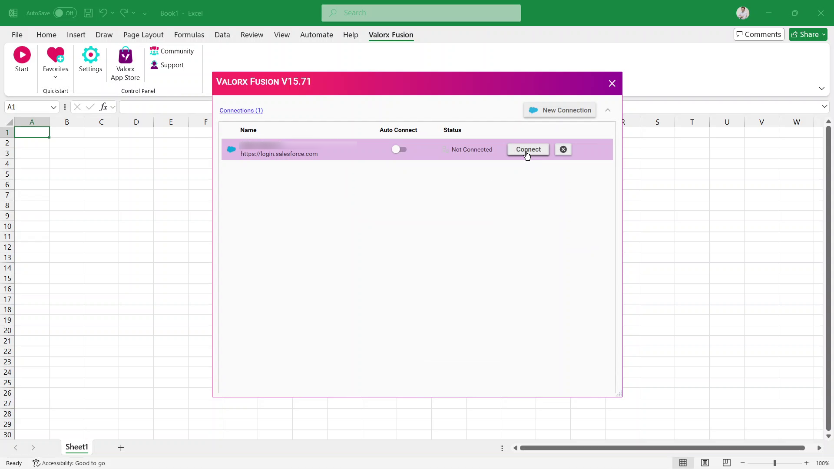Viewport: 834px width, 469px height.
Task: Collapse the connections panel chevron
Action: click(x=608, y=110)
